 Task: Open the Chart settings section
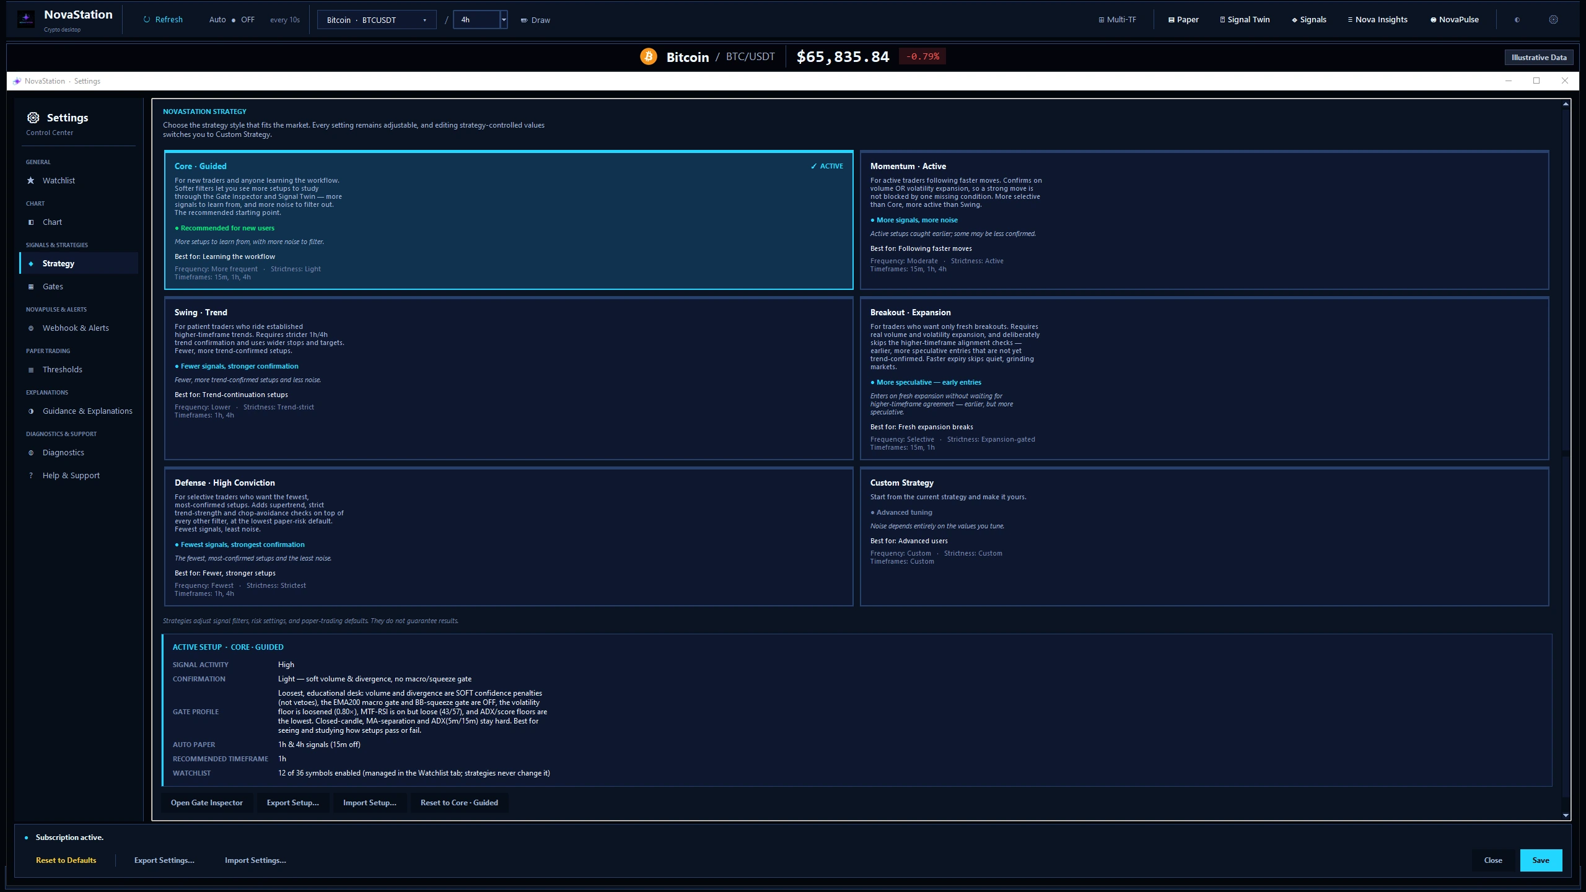coord(79,222)
